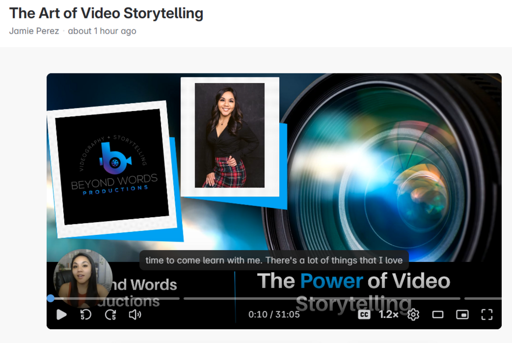Open video settings gear
The width and height of the screenshot is (512, 343).
point(413,314)
